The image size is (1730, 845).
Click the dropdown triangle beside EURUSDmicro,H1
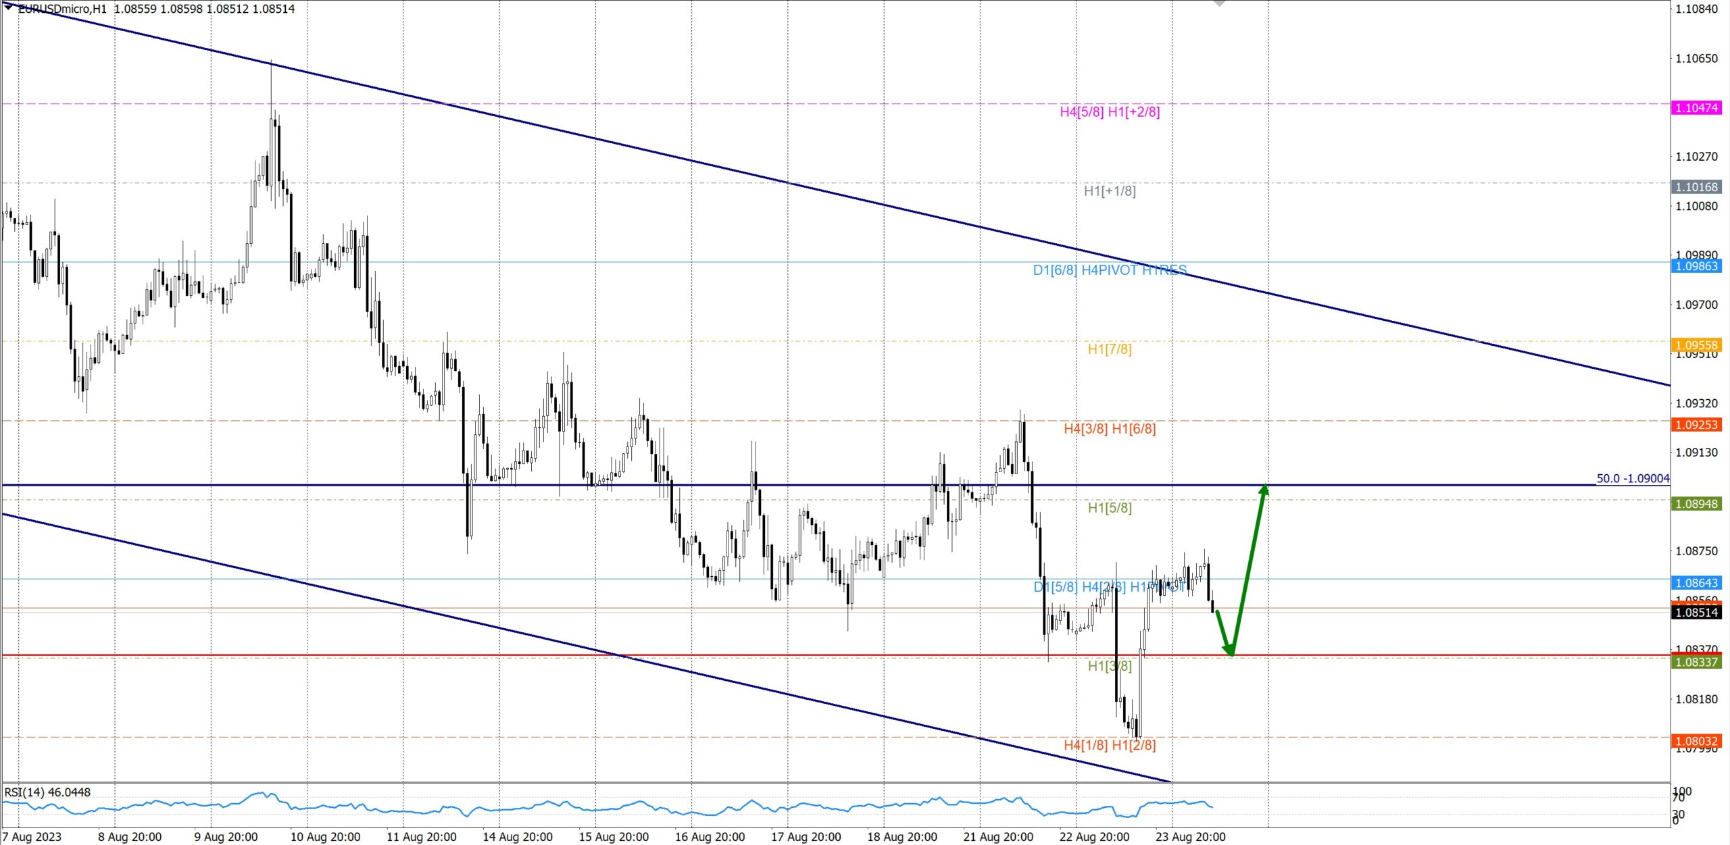[x=8, y=7]
